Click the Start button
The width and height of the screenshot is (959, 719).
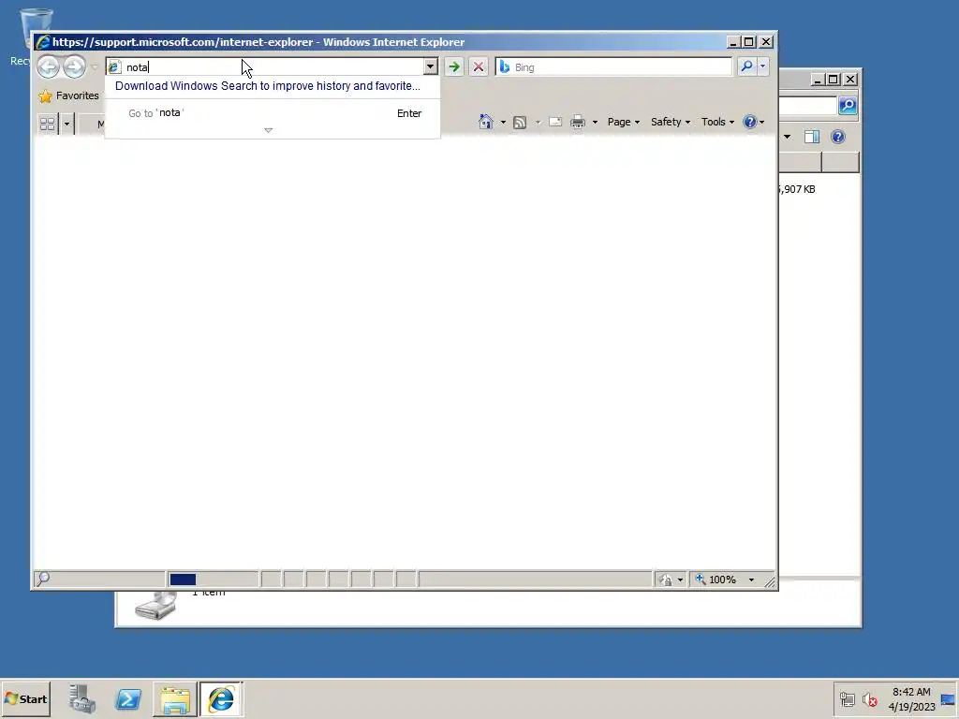[25, 698]
